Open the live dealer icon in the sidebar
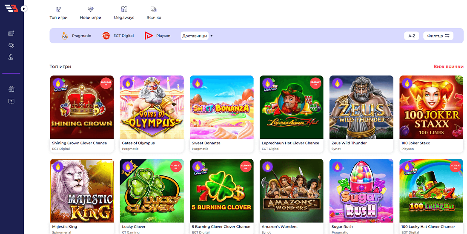 [x=11, y=57]
